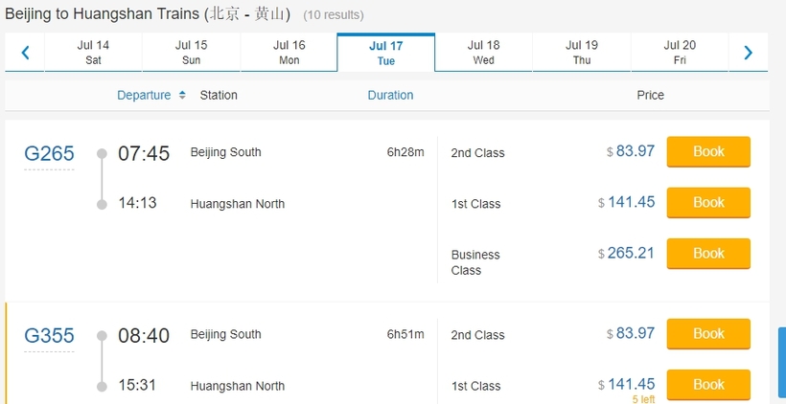Image resolution: width=786 pixels, height=404 pixels.
Task: Open details for train G265
Action: (49, 154)
